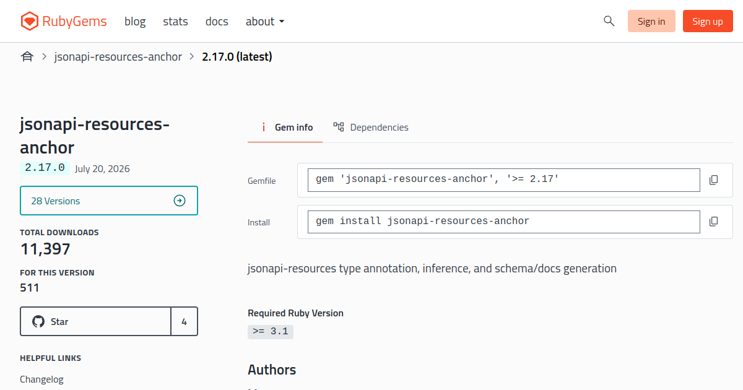The image size is (743, 390).
Task: Click total downloads count 11,397
Action: click(45, 249)
